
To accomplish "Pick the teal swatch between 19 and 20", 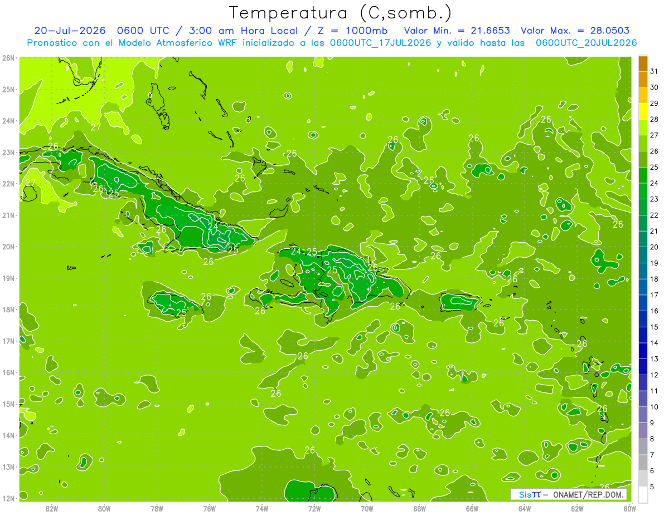I will pyautogui.click(x=643, y=255).
